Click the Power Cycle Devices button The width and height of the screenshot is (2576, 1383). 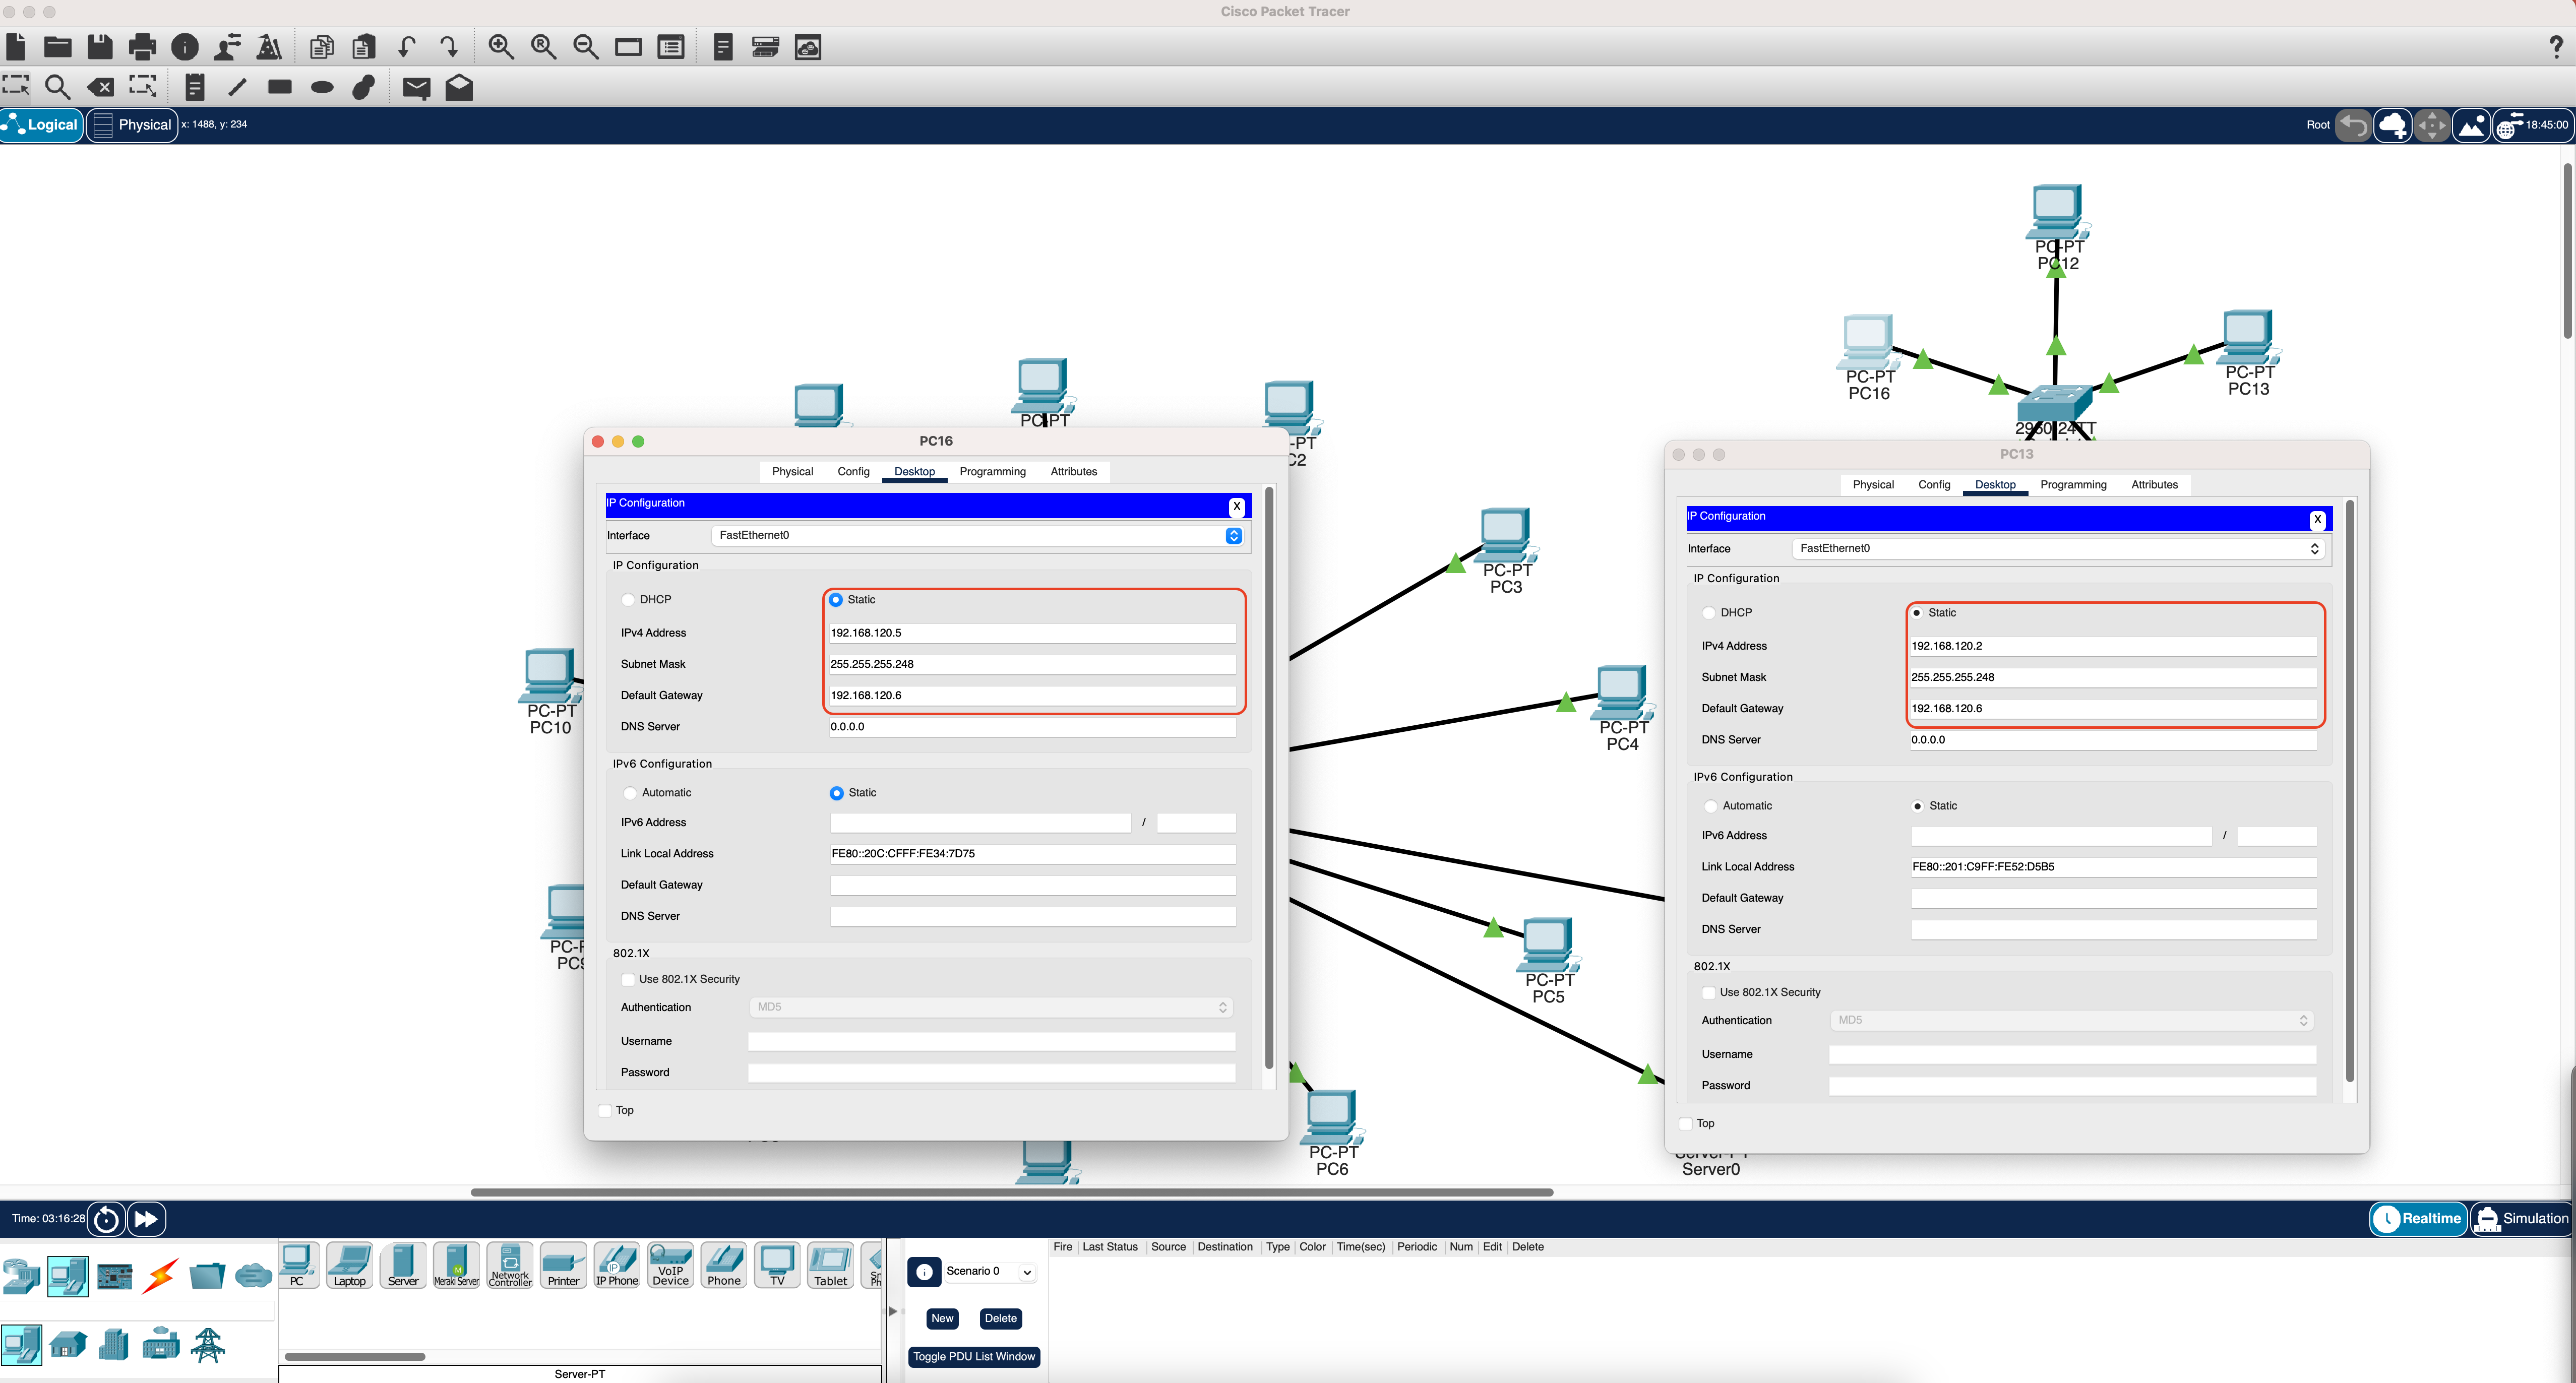tap(106, 1219)
